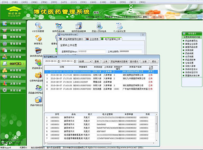Click the 单据编号 column header
Screen dimensions: 203x150
83,67
